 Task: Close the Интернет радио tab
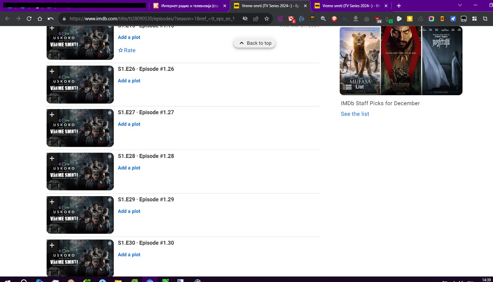(225, 6)
